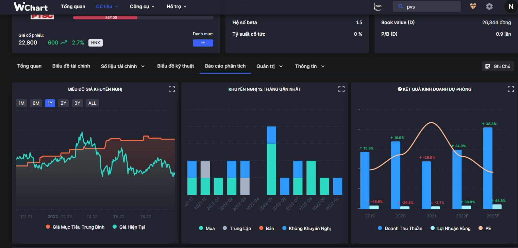Click the search field containing pvs
This screenshot has width=518, height=248.
tap(430, 6)
